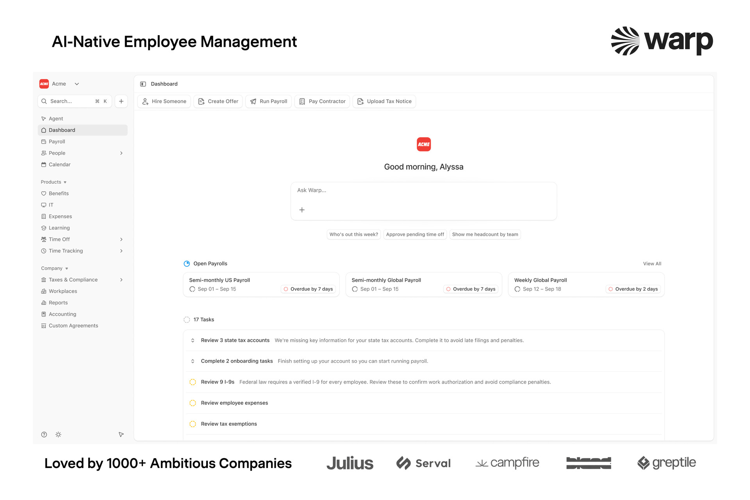Viewport: 750px width, 500px height.
Task: Open the Semi-monthly Global Payroll card
Action: click(x=424, y=285)
